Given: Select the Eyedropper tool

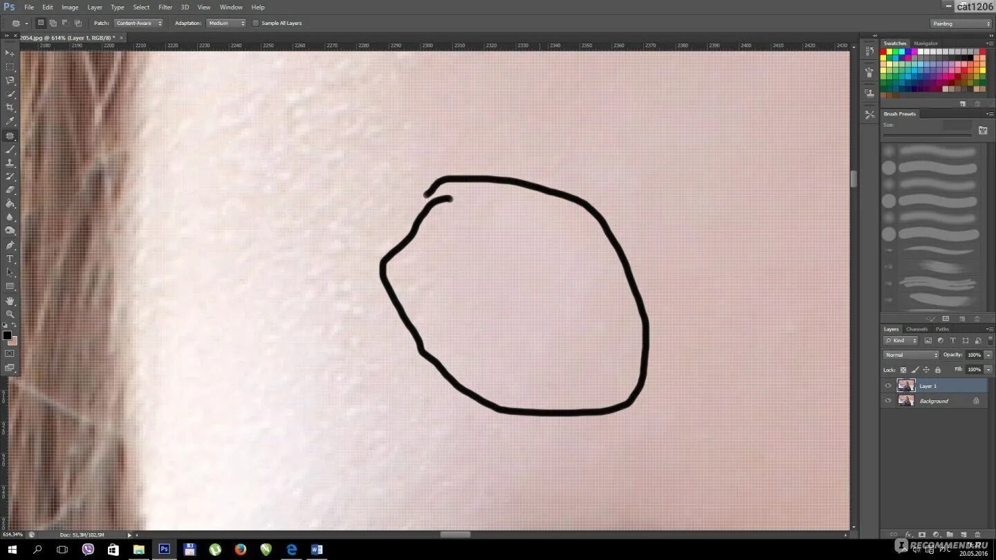Looking at the screenshot, I should click(10, 122).
